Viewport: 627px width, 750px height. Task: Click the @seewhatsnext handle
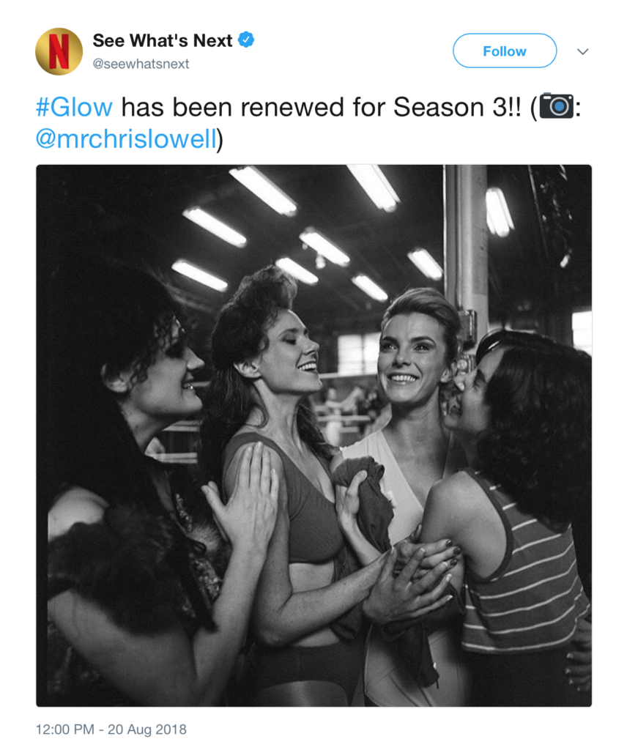coord(141,64)
